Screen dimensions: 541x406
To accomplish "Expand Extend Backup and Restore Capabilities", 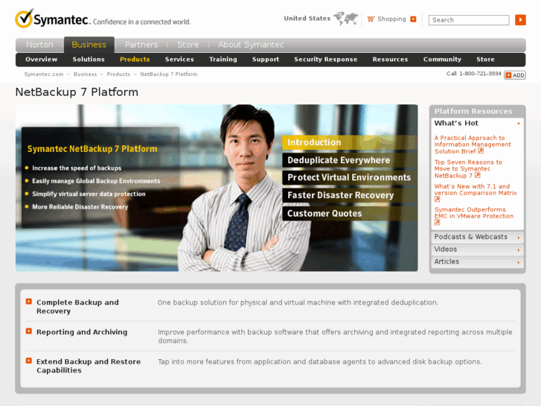I will (29, 361).
